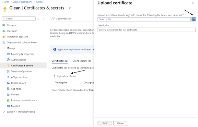Open Overview in the sidebar
This screenshot has width=198, height=127.
click(x=11, y=25)
